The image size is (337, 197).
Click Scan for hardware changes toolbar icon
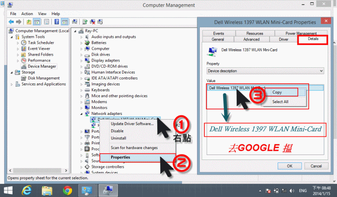[75, 22]
